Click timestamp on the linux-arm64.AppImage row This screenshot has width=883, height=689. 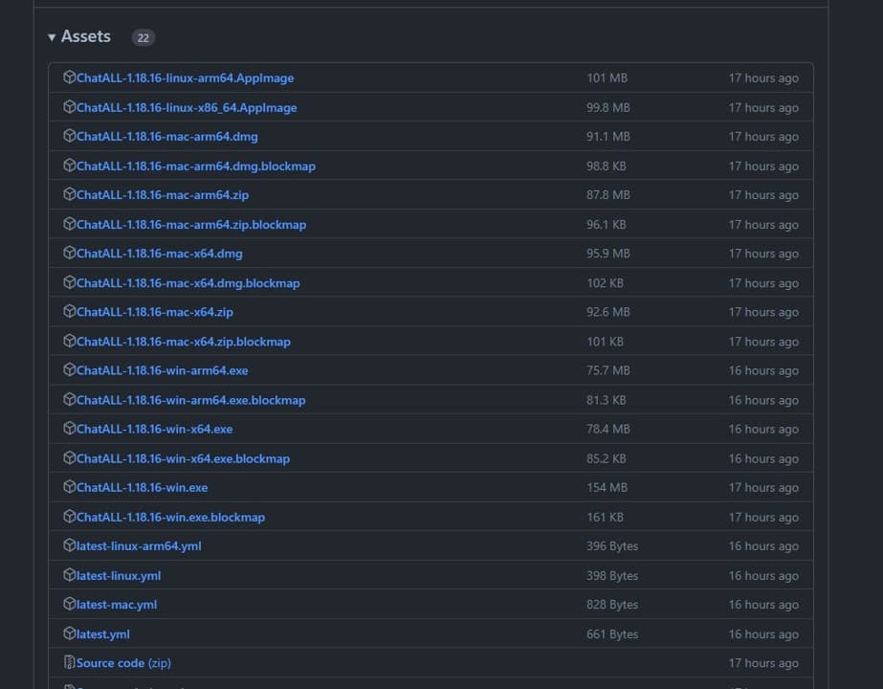coord(763,78)
